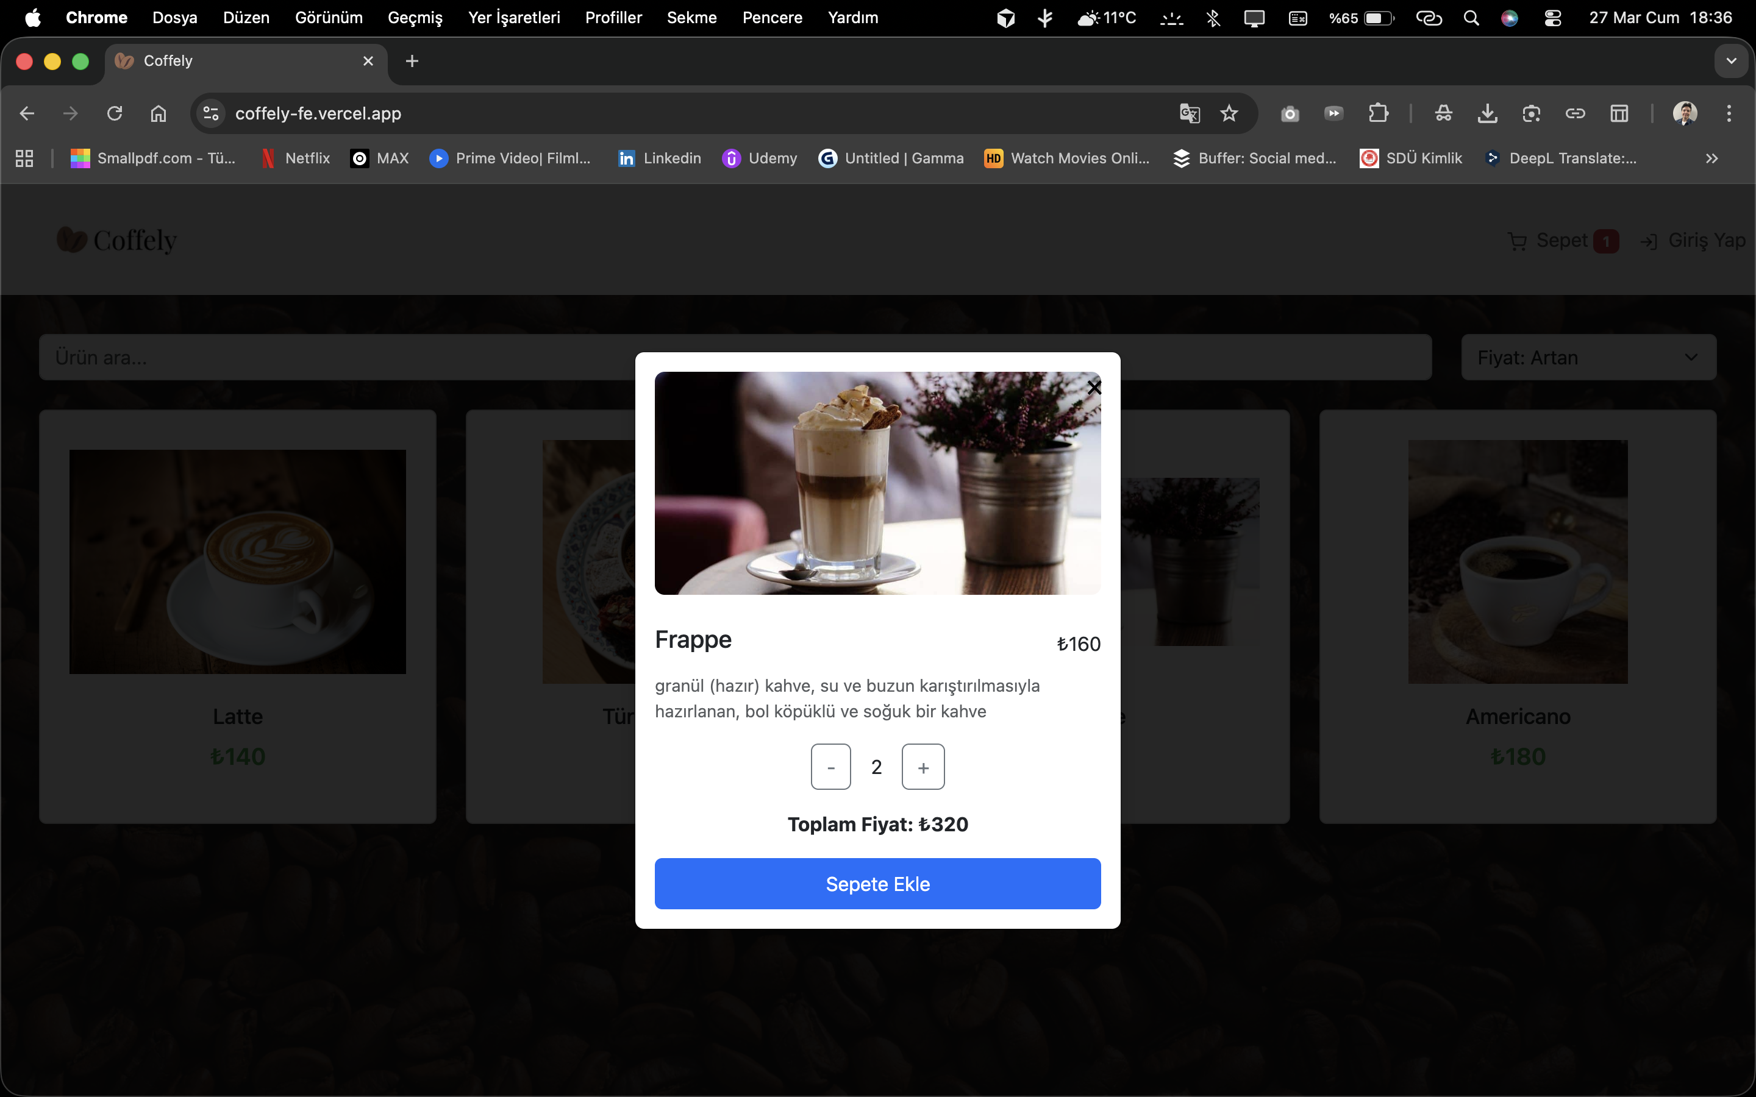The height and width of the screenshot is (1097, 1756).
Task: Open Chrome downloads icon
Action: pos(1487,114)
